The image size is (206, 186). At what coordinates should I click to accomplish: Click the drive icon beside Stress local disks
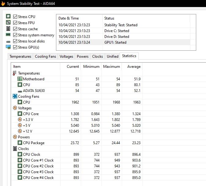point(8,42)
